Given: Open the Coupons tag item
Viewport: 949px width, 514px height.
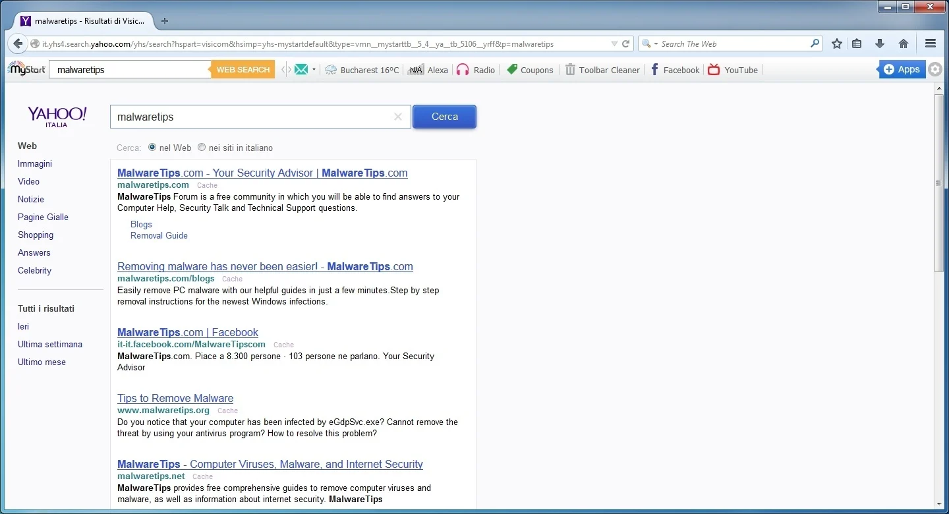Looking at the screenshot, I should 529,70.
